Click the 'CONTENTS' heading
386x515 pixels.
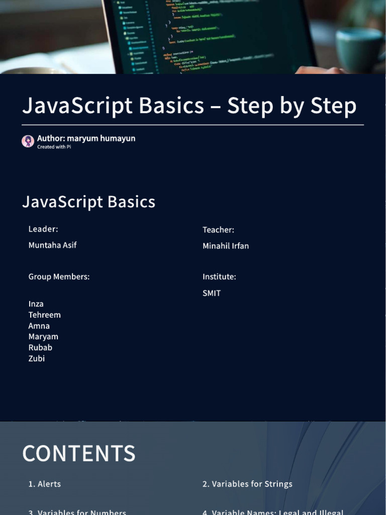[x=79, y=454]
